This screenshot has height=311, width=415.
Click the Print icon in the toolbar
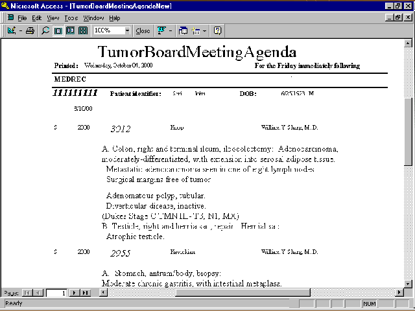(x=30, y=30)
